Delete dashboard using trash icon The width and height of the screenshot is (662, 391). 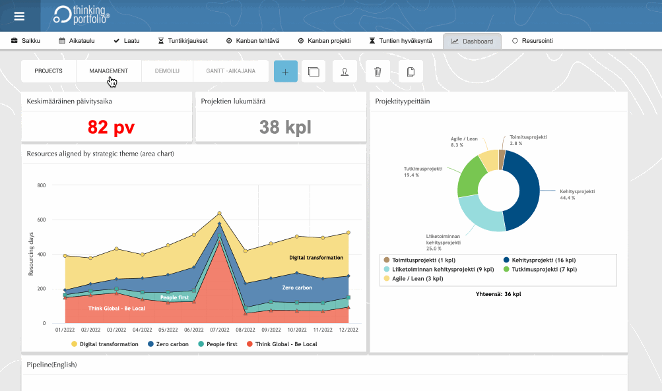[x=378, y=72]
